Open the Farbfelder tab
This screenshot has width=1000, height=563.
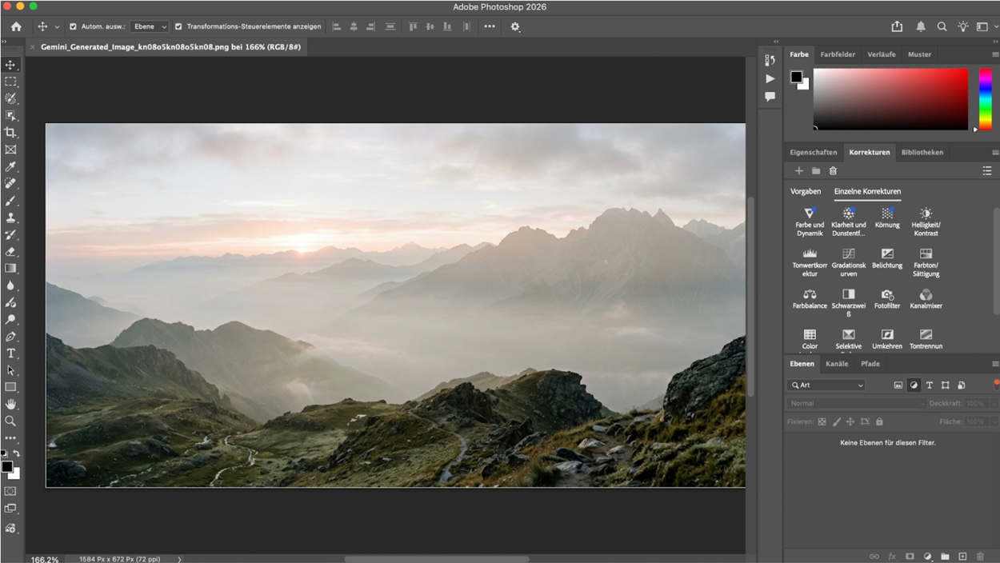coord(839,54)
